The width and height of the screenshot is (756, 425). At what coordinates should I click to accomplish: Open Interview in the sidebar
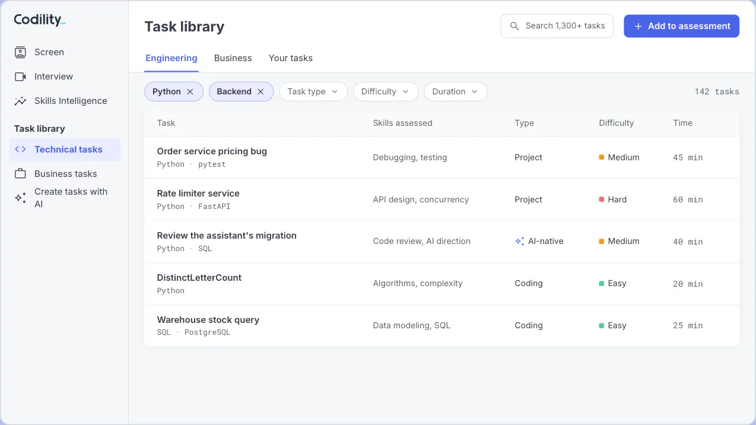click(x=65, y=77)
